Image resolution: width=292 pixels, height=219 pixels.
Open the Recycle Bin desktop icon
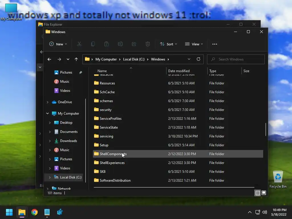(x=278, y=180)
